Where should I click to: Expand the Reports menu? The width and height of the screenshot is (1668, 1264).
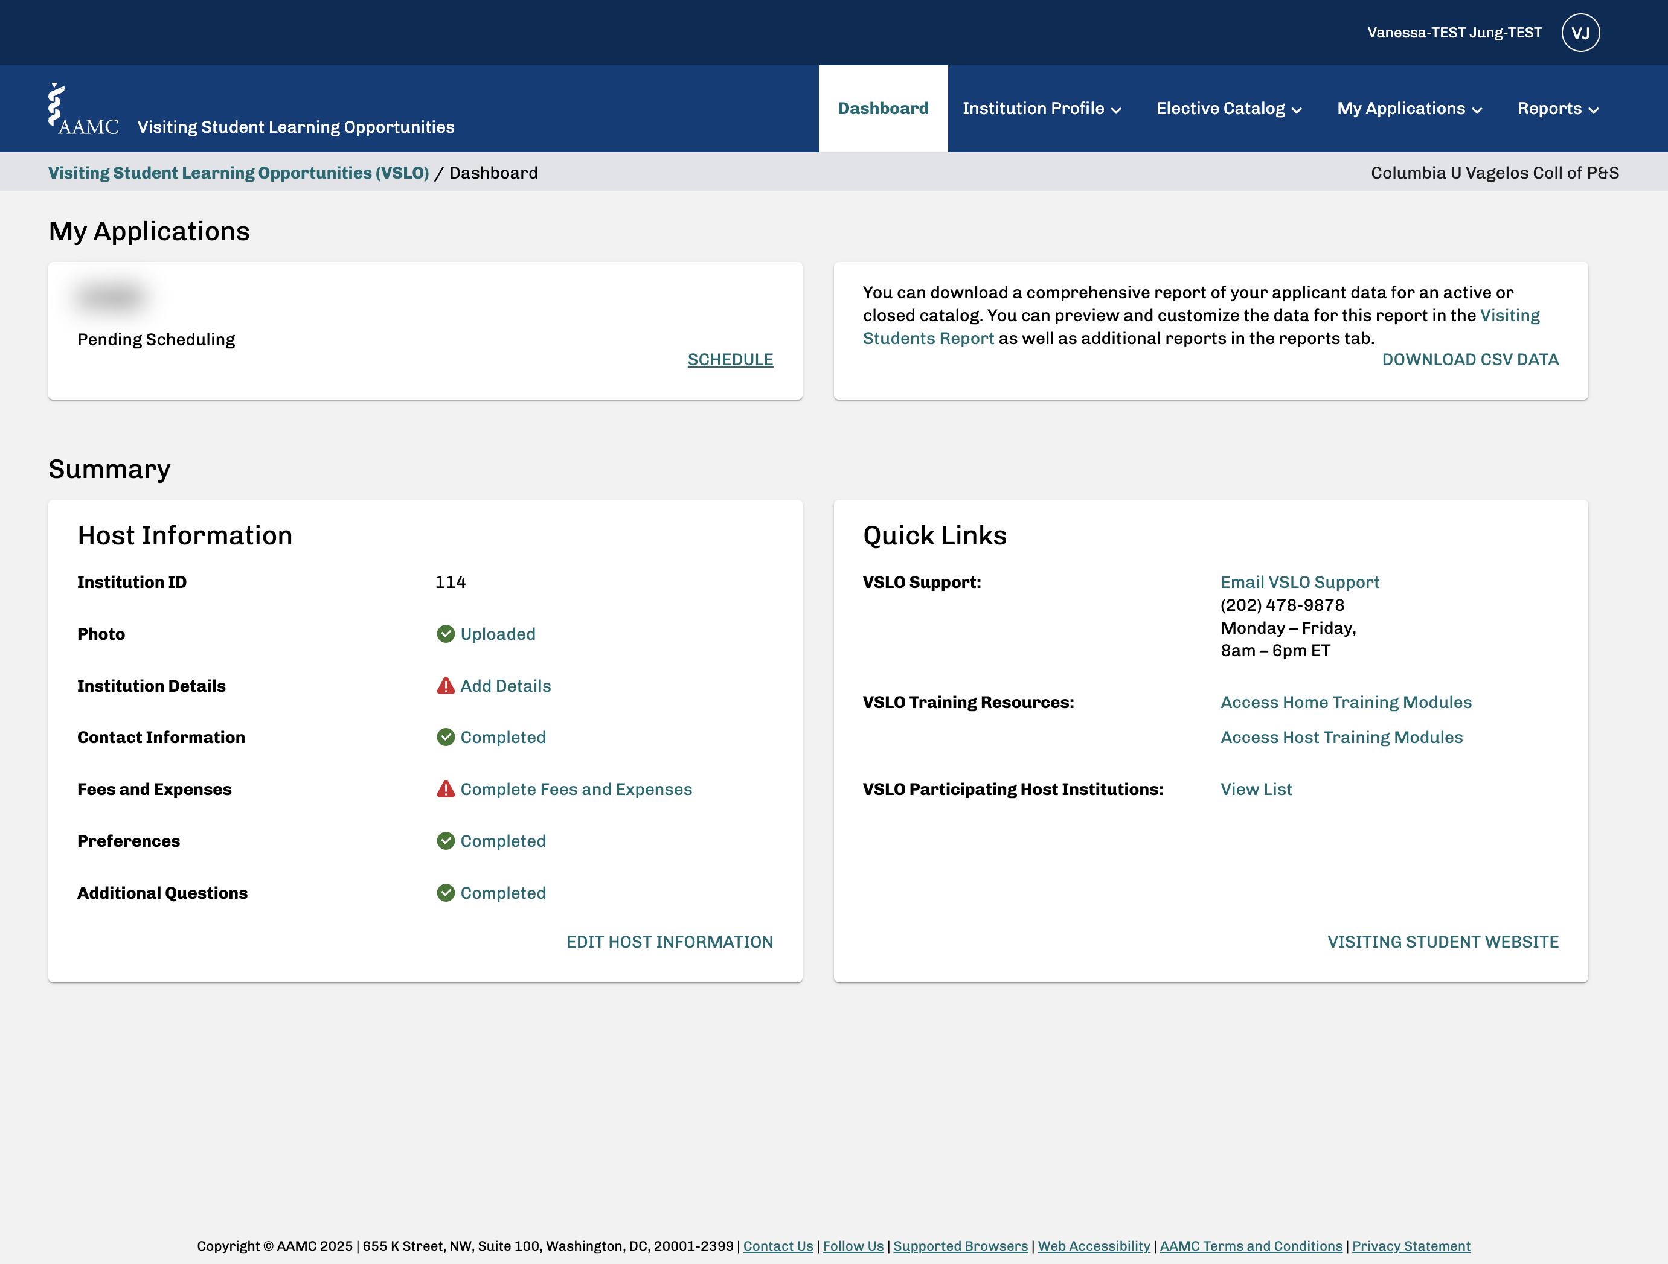coord(1558,109)
